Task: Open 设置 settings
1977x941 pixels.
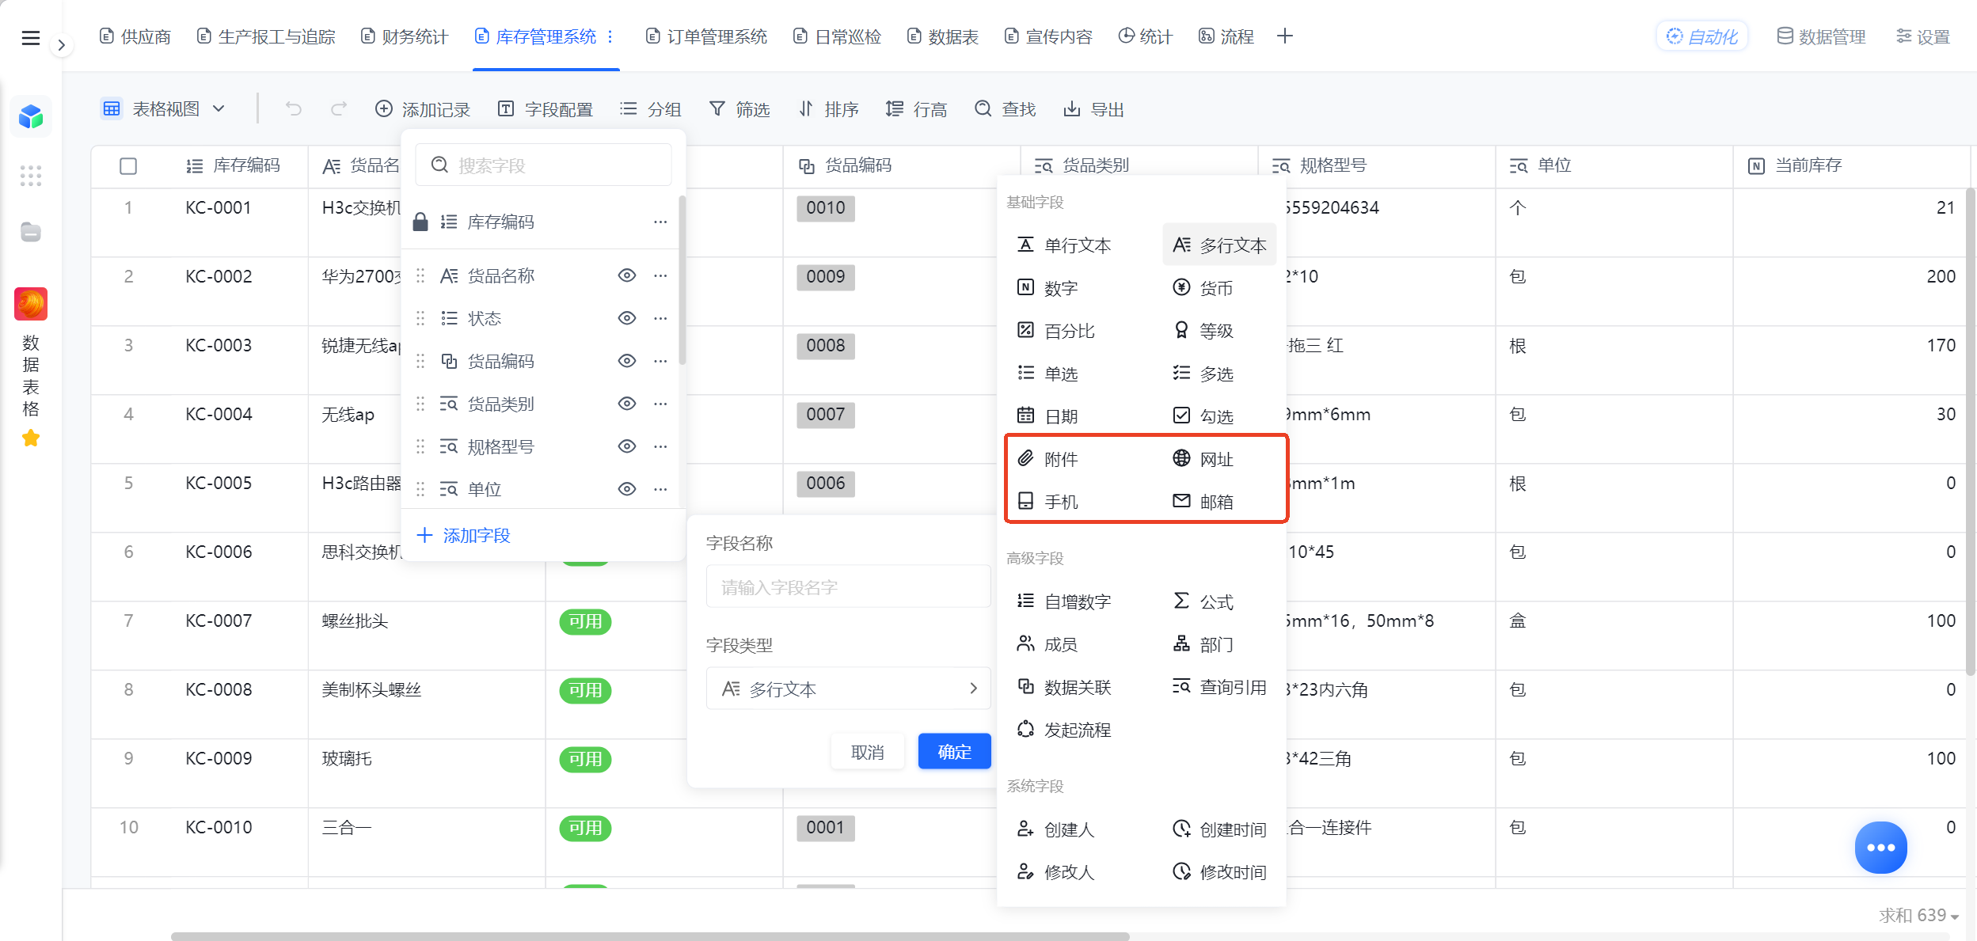Action: click(x=1923, y=36)
